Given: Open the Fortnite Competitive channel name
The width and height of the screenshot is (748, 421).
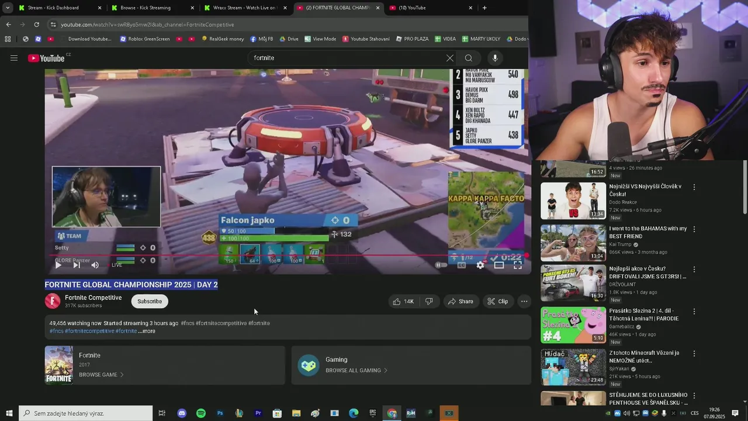Looking at the screenshot, I should [93, 298].
